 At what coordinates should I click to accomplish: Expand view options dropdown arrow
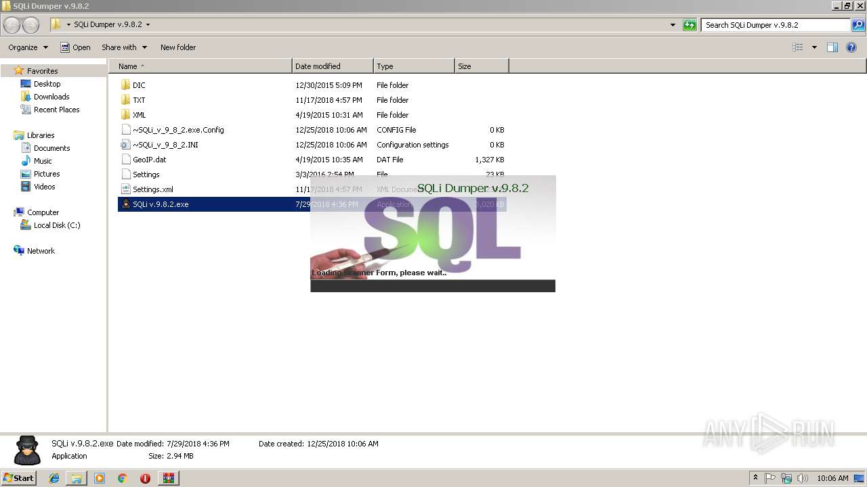coord(814,47)
